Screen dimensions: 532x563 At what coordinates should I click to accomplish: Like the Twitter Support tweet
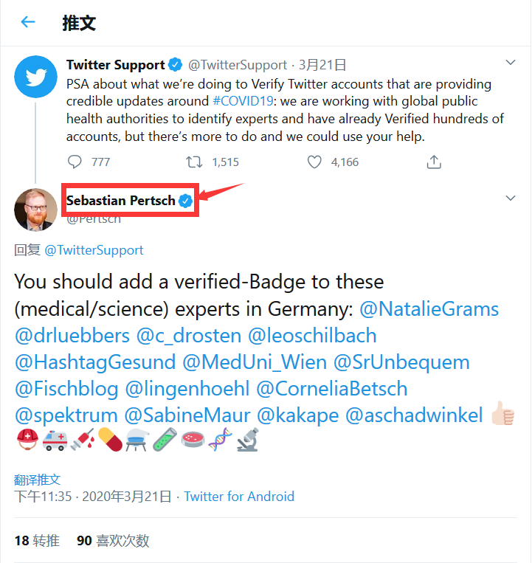coord(315,162)
